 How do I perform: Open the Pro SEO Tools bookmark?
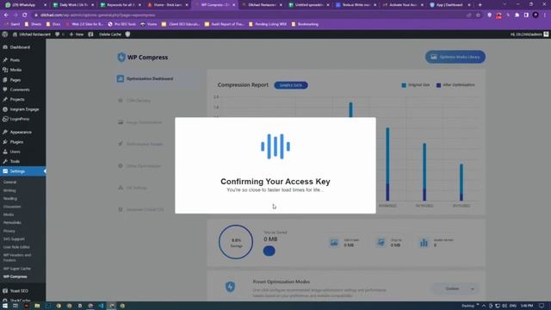122,24
